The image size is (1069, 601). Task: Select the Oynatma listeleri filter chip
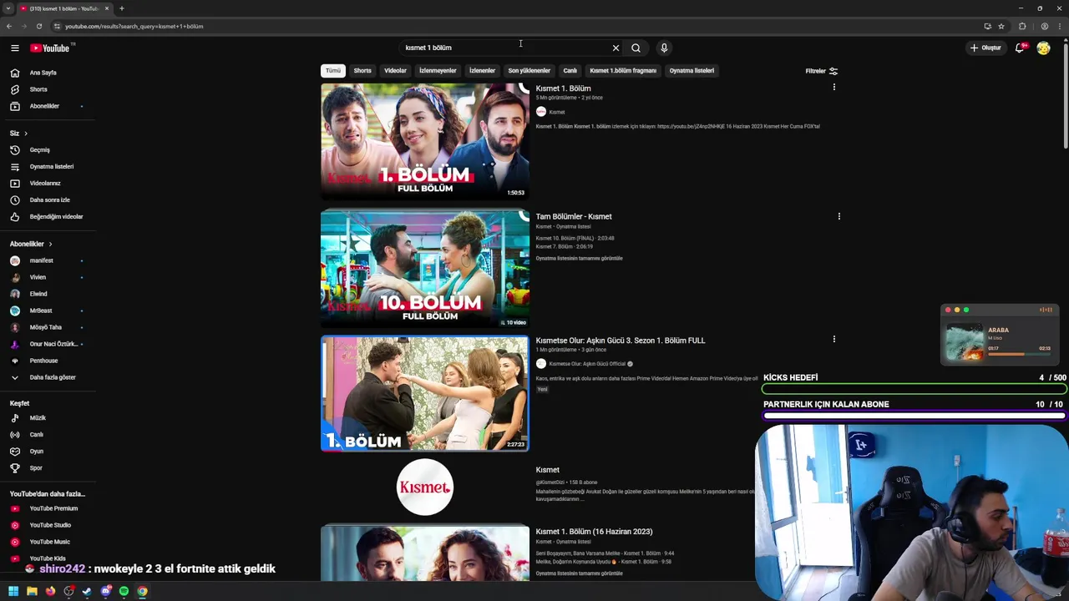pos(692,71)
